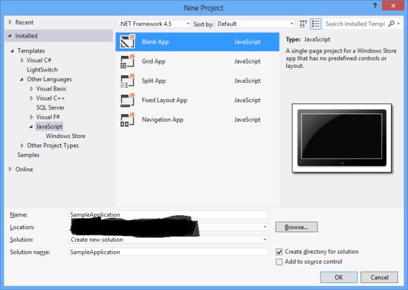Click the tablet preview thumbnail
This screenshot has width=408, height=290.
point(341,138)
